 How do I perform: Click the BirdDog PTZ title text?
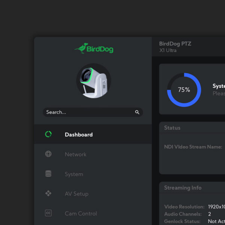pos(175,44)
